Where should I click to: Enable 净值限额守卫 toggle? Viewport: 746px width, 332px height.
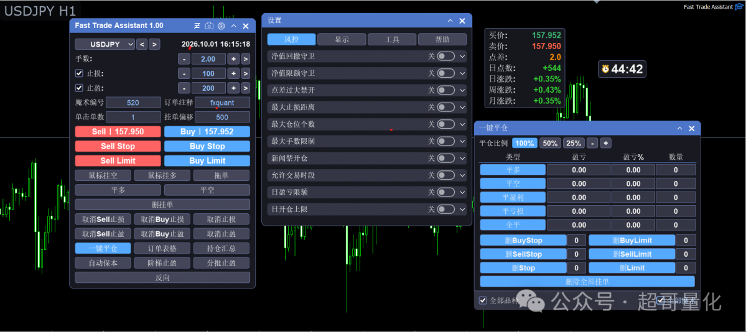[x=445, y=73]
